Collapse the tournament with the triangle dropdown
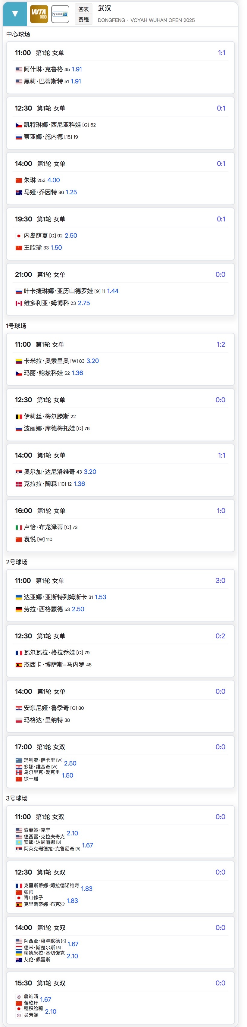Screen dimensions: 247x1027 tap(15, 14)
